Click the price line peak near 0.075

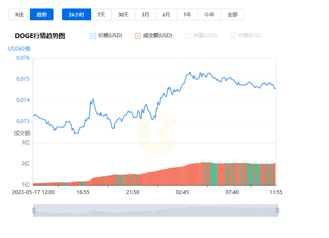coord(190,73)
